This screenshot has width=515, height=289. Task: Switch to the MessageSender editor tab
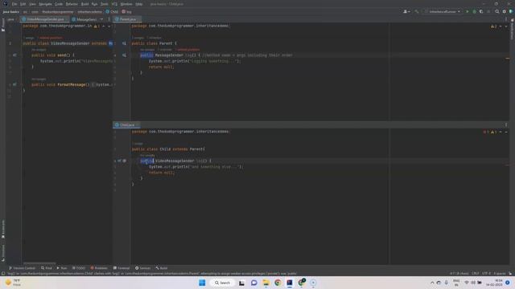click(84, 19)
